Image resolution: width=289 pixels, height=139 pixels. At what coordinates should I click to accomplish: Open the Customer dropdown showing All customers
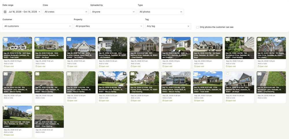[x=37, y=26]
